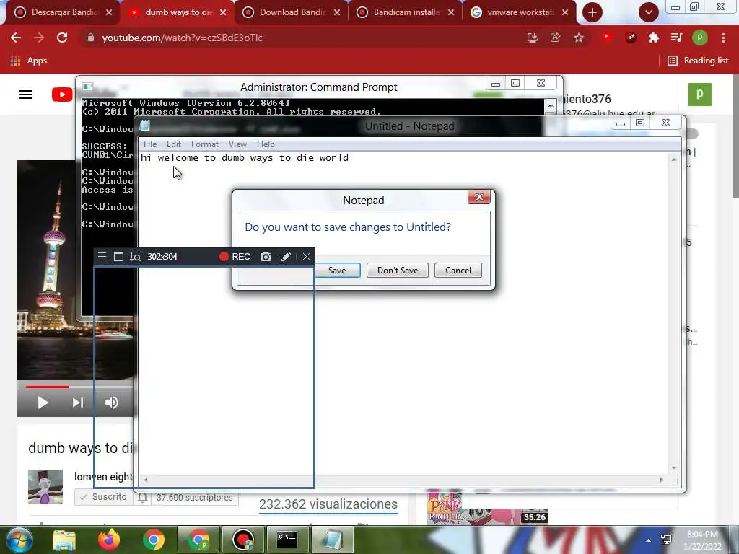Viewport: 739px width, 554px height.
Task: Open Chrome tab search dropdown arrow
Action: (x=649, y=12)
